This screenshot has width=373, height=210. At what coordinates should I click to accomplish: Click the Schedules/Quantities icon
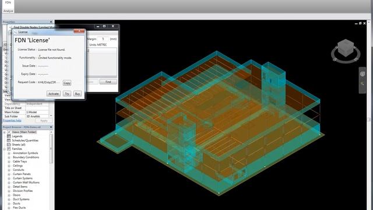(9, 141)
